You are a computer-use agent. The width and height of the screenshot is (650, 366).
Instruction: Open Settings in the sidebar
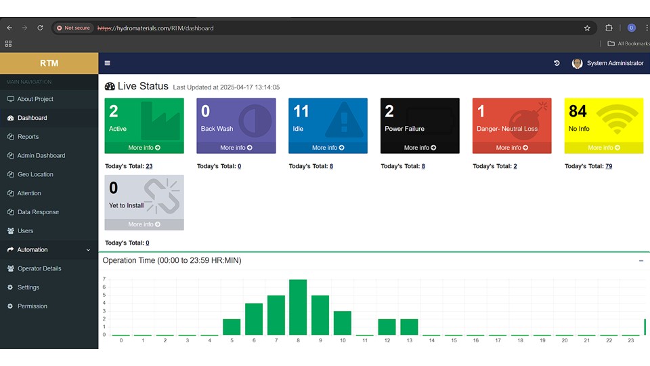[x=28, y=287]
